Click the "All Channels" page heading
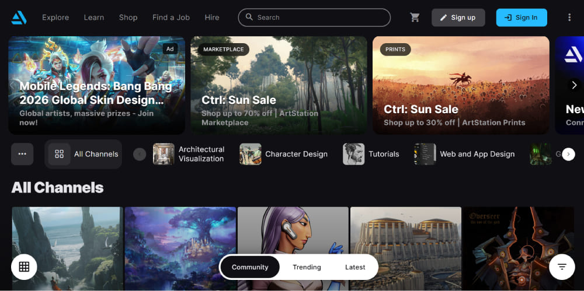 tap(57, 188)
